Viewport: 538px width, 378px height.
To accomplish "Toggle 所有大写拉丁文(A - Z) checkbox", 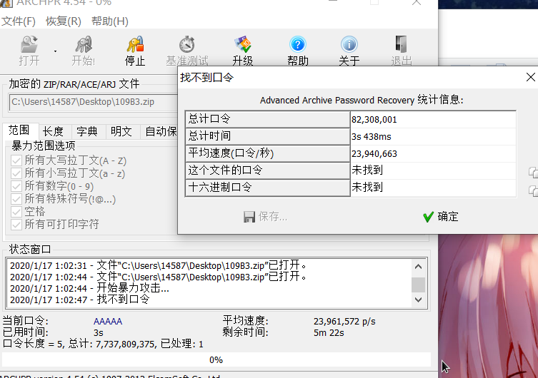I will tap(16, 160).
